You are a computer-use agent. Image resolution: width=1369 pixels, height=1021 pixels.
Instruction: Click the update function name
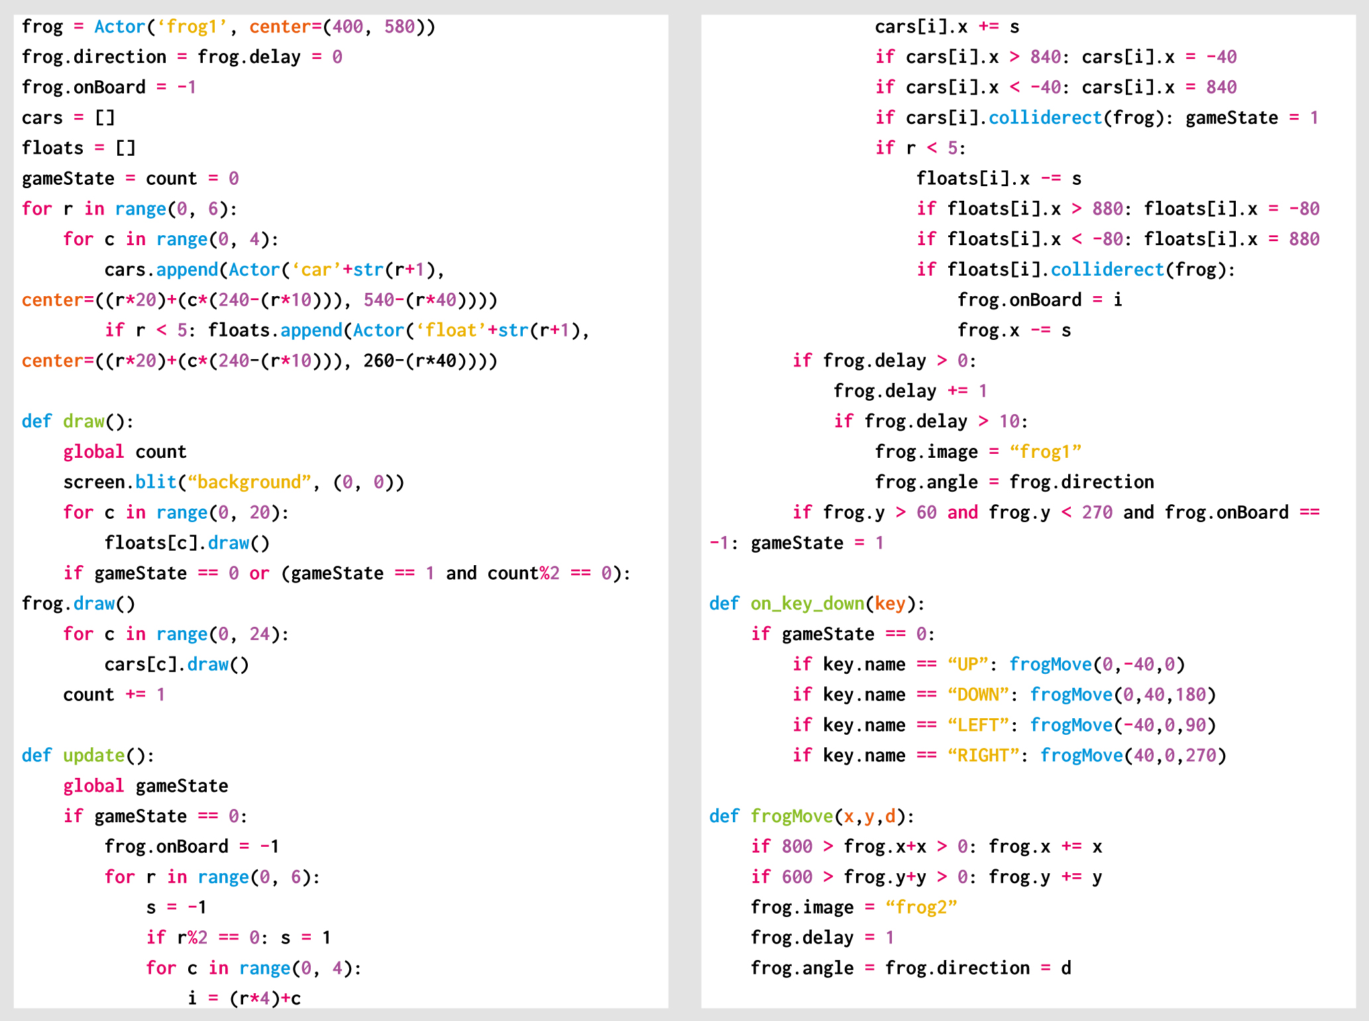(93, 755)
